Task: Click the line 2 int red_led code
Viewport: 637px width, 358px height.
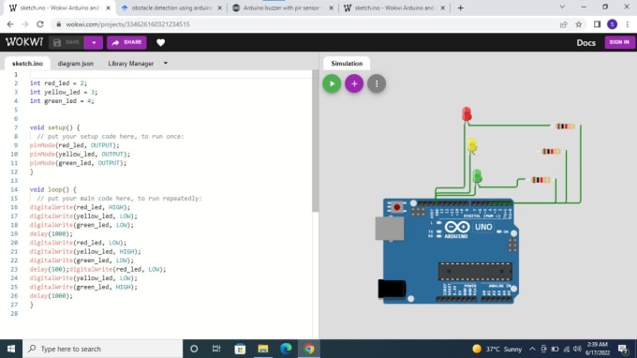Action: click(58, 83)
